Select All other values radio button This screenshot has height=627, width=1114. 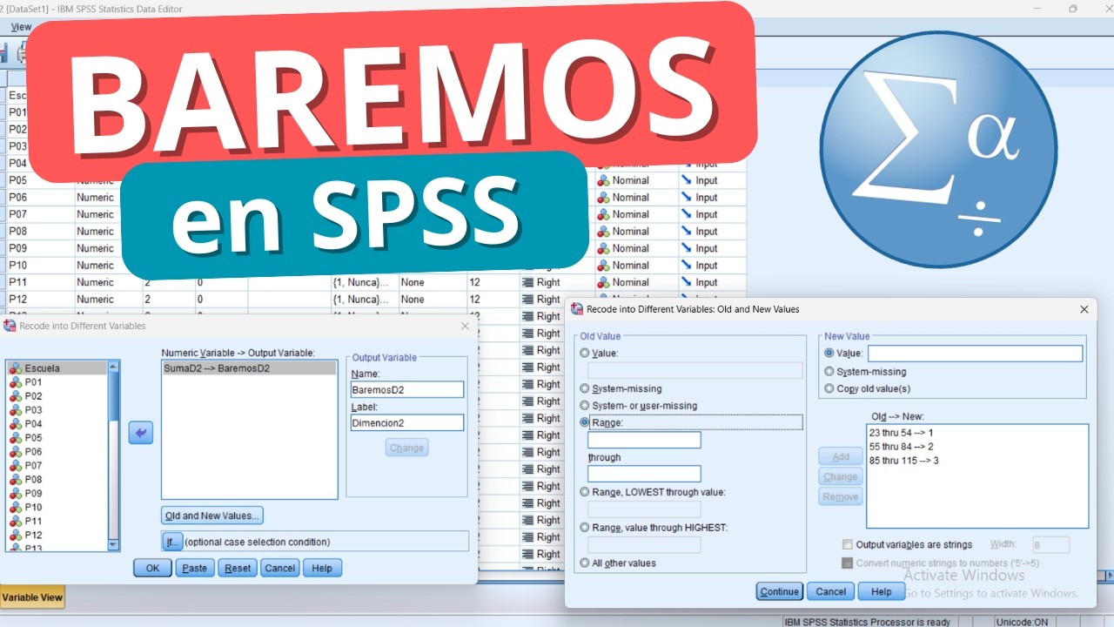[x=585, y=563]
